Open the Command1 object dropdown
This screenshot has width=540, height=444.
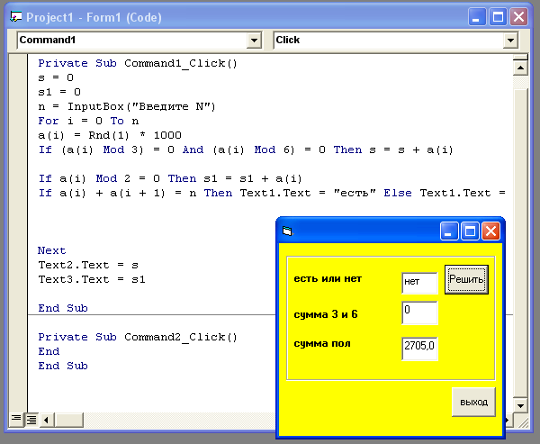pos(254,41)
